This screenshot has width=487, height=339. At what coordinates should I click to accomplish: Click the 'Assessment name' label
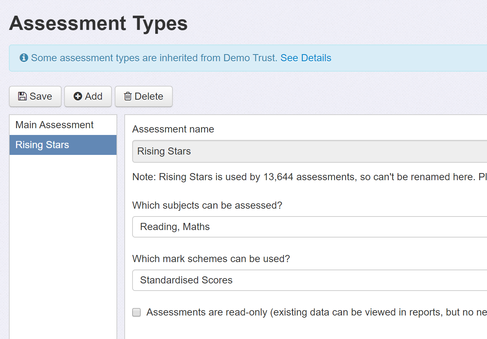point(173,129)
